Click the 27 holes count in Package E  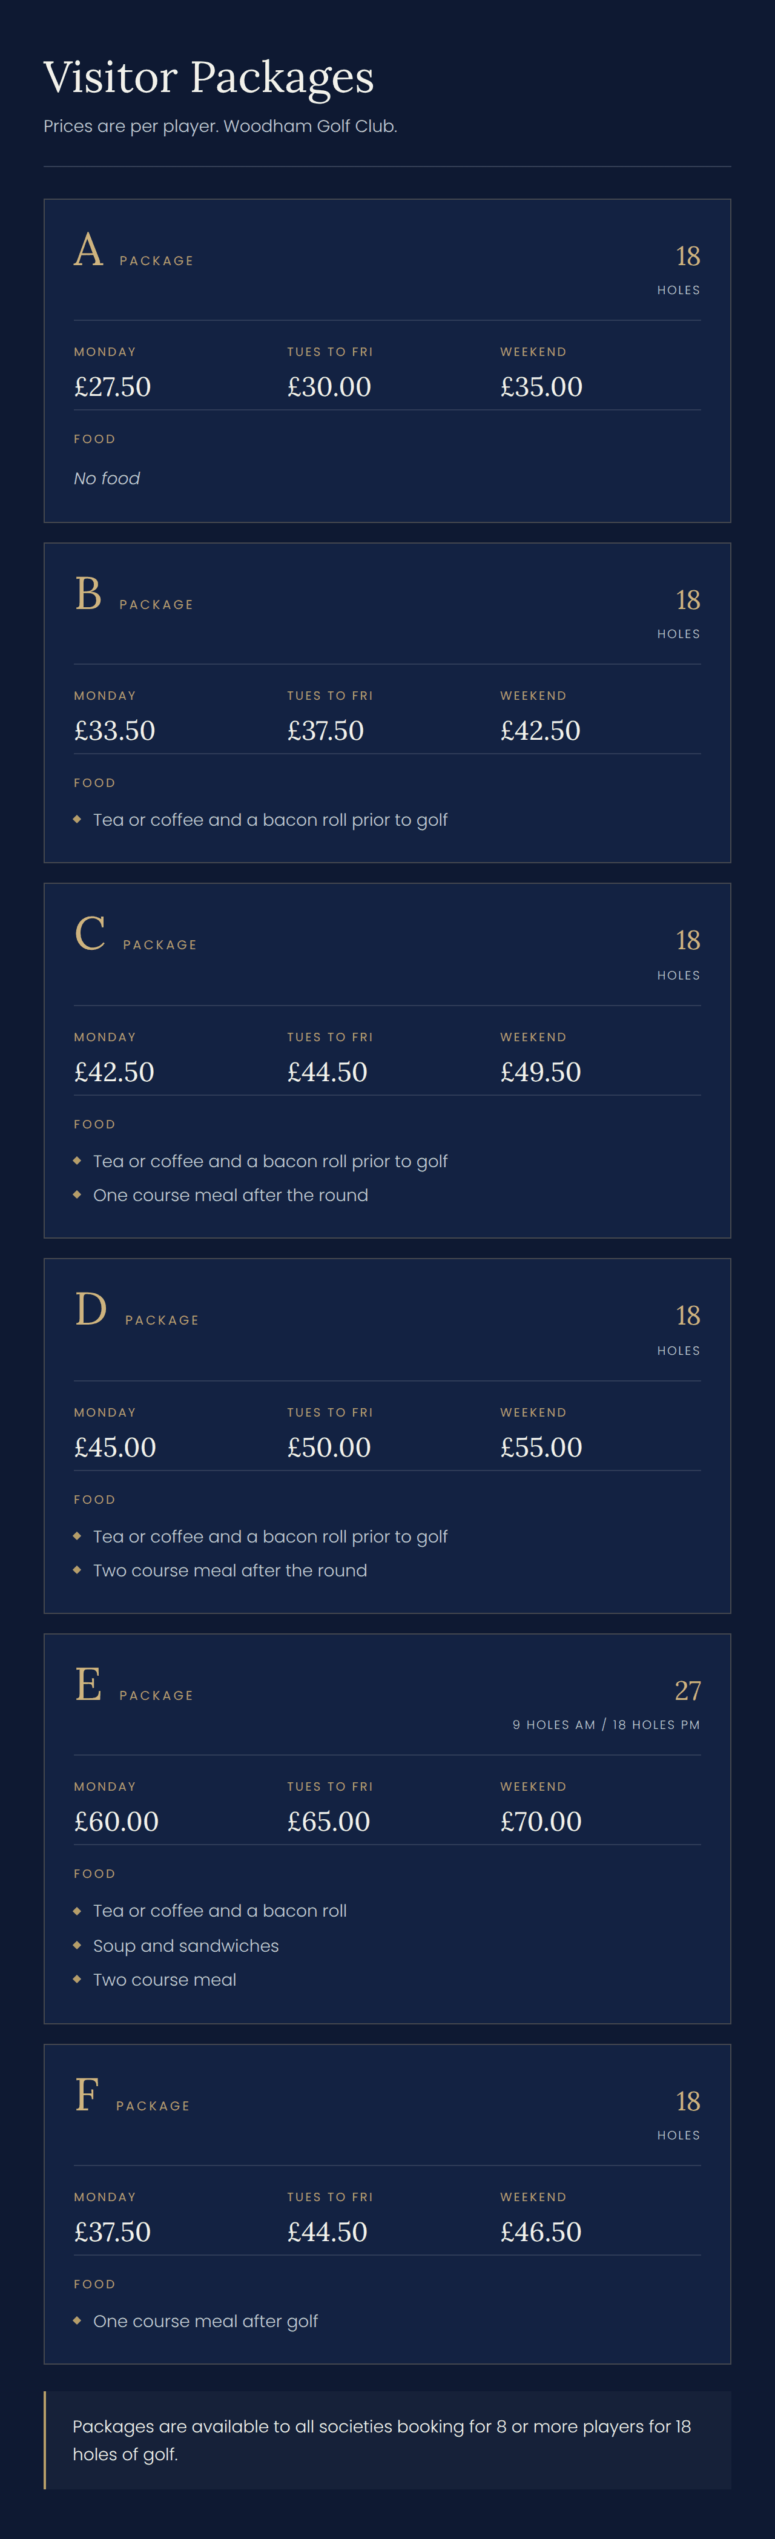coord(687,1690)
